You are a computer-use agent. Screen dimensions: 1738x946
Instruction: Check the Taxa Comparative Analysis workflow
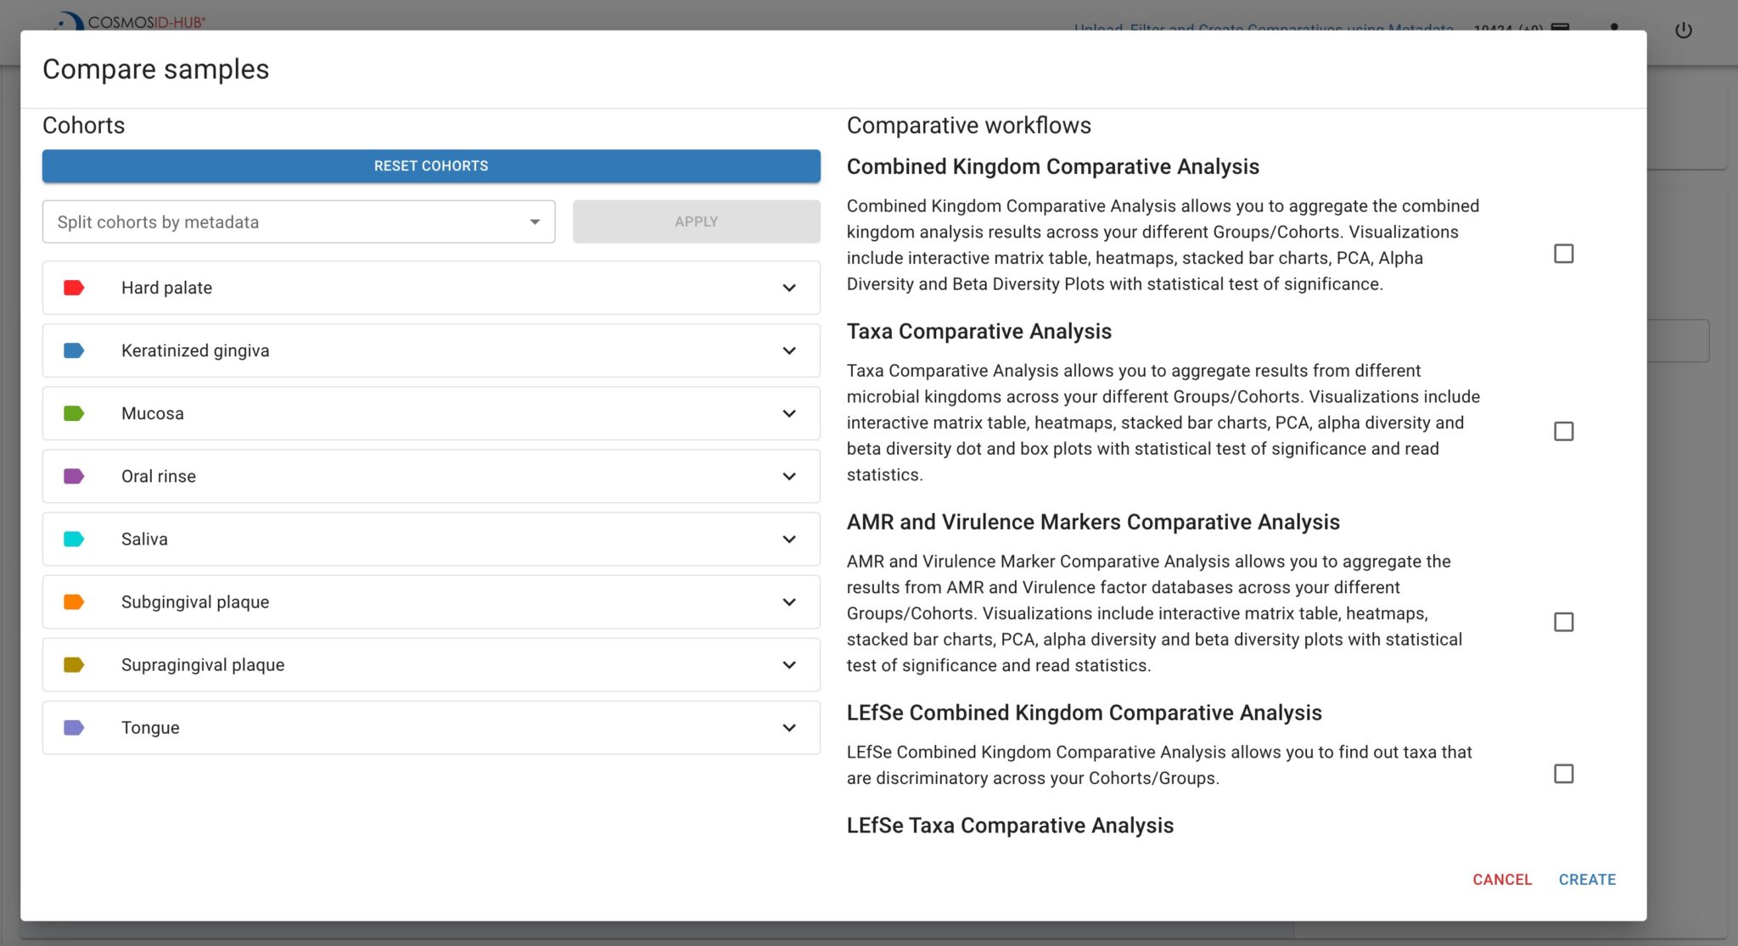(x=1563, y=432)
